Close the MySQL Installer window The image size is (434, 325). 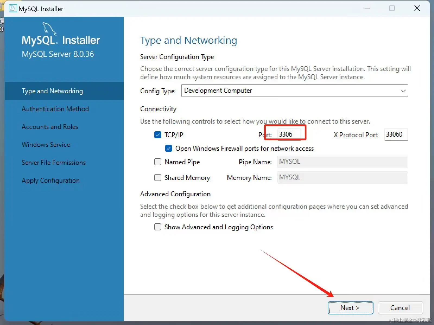pos(417,8)
